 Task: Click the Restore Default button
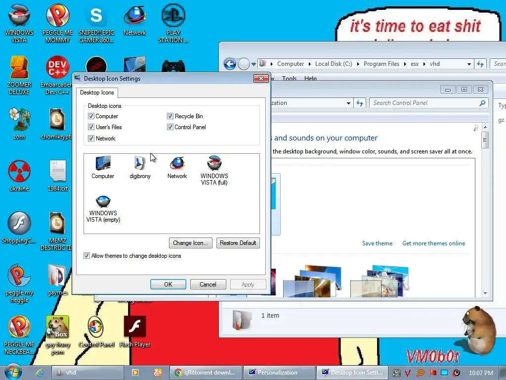(x=238, y=242)
